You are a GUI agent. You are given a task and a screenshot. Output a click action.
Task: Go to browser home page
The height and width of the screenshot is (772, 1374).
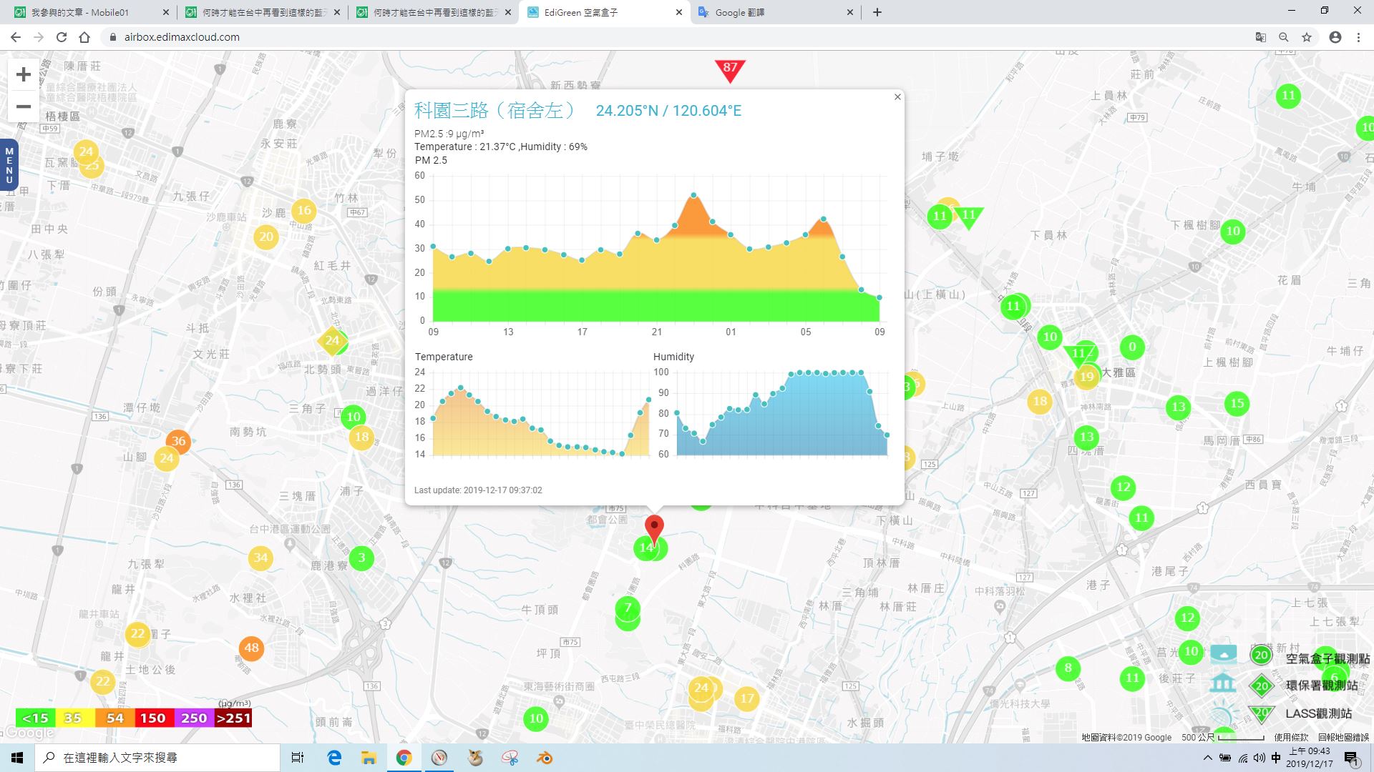coord(84,37)
